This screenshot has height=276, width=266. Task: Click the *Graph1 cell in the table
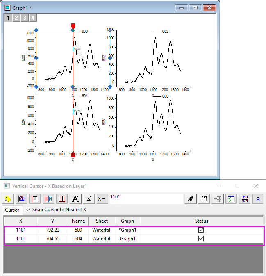tap(127, 230)
